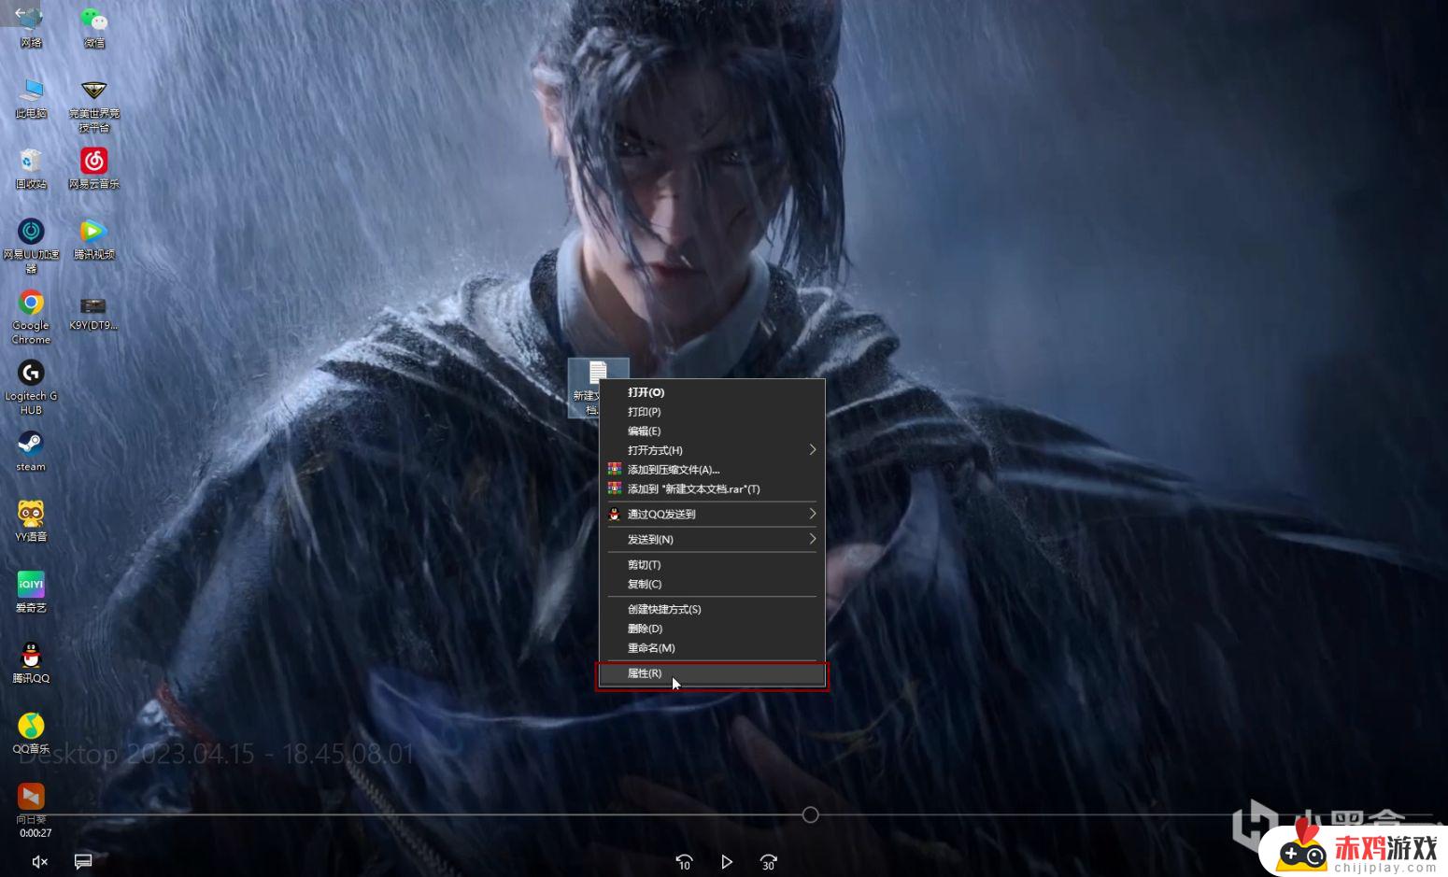Go back with the top-left arrow
Screen dimensions: 1448x877
pyautogui.click(x=20, y=13)
